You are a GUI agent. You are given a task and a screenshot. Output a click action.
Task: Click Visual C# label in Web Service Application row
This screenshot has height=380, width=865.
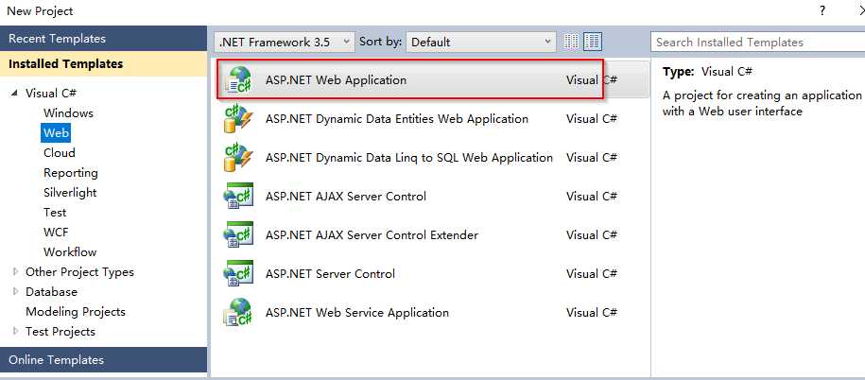click(x=592, y=313)
